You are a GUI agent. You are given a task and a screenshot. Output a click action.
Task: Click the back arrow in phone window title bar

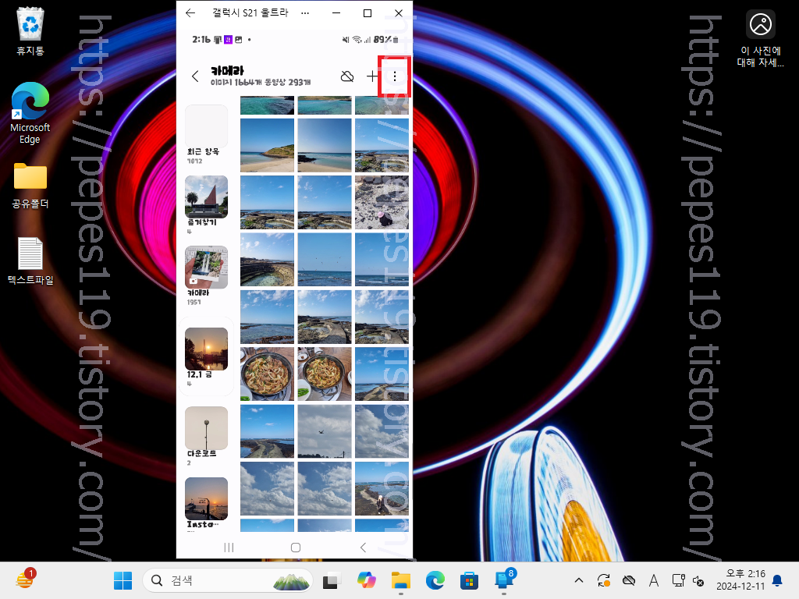190,12
